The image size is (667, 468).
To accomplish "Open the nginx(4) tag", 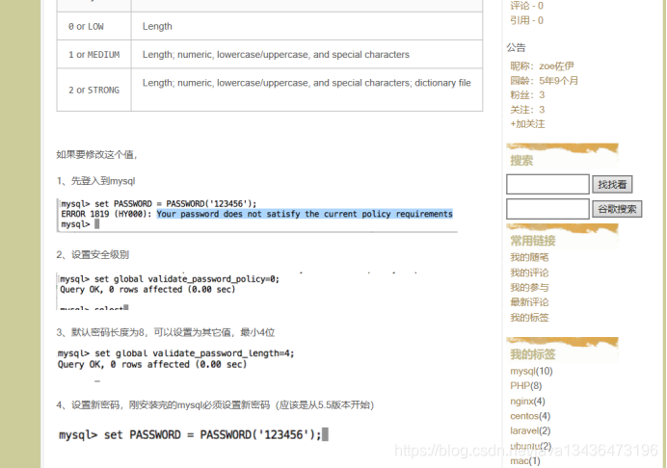I will pos(527,401).
